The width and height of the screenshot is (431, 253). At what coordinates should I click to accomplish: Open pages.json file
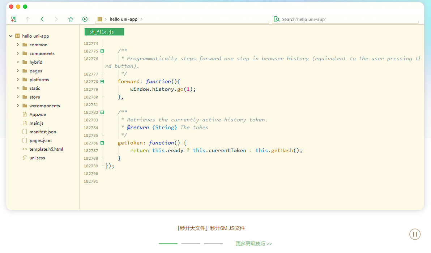tap(40, 140)
